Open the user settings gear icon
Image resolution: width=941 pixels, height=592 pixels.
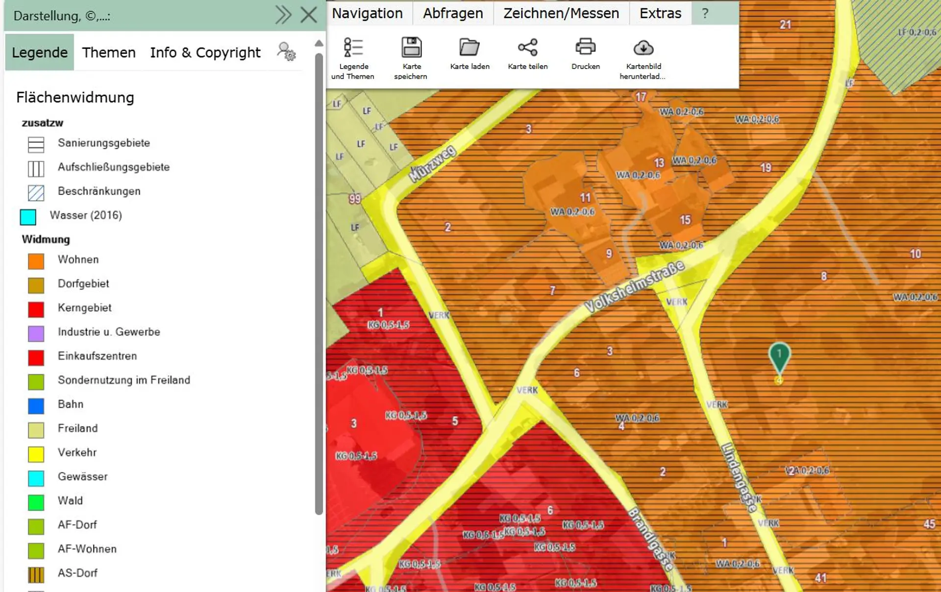click(x=286, y=51)
